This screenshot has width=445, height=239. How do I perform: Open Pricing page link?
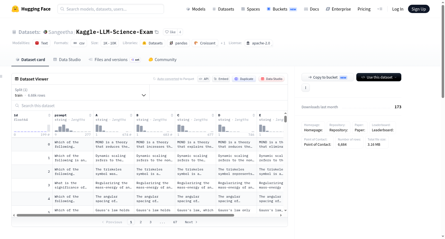click(x=364, y=9)
